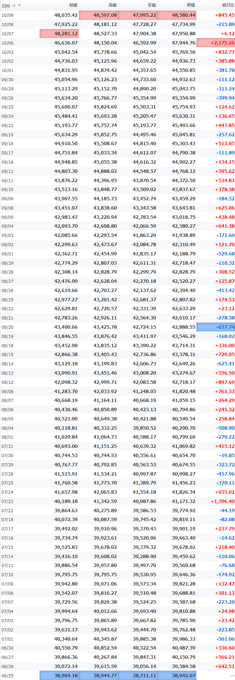This screenshot has height=680, width=235.
Task: Click change value +1,396.40 on 07/23
Action: coord(223,501)
